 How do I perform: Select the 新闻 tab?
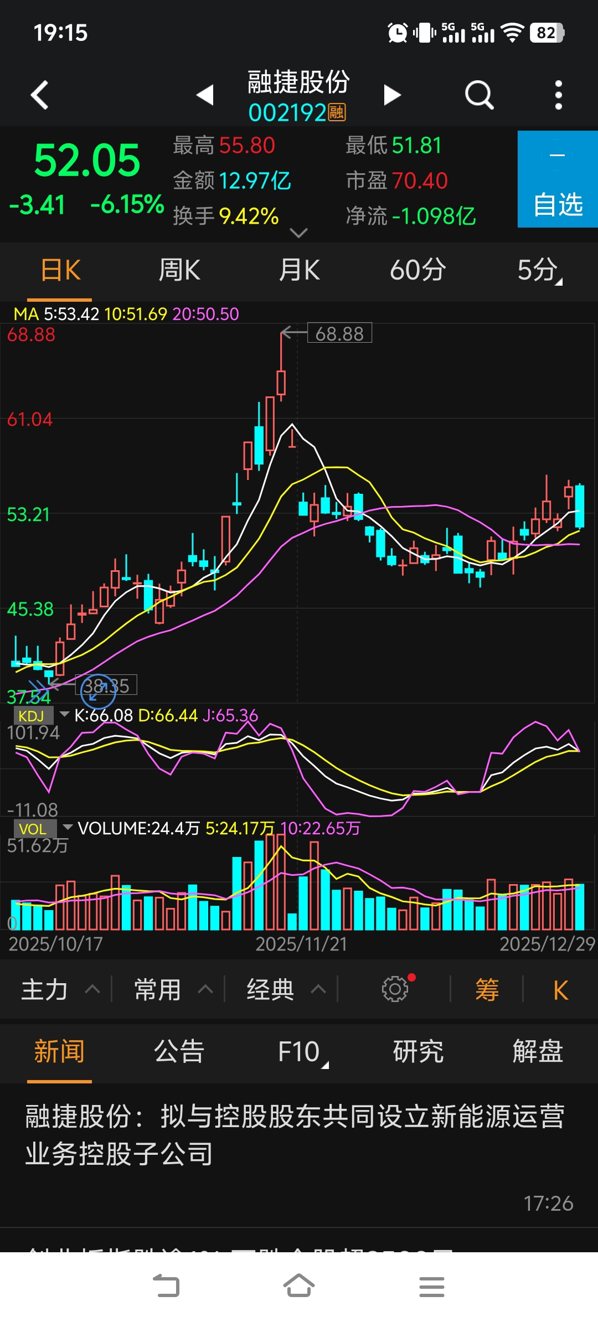point(59,1051)
